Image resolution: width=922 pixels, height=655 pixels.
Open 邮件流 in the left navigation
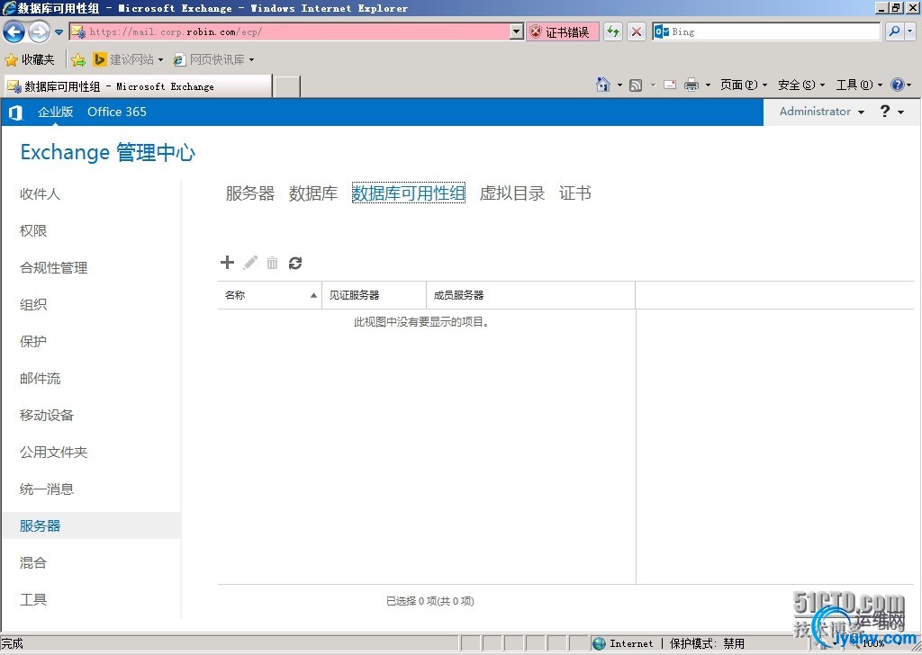(x=41, y=379)
